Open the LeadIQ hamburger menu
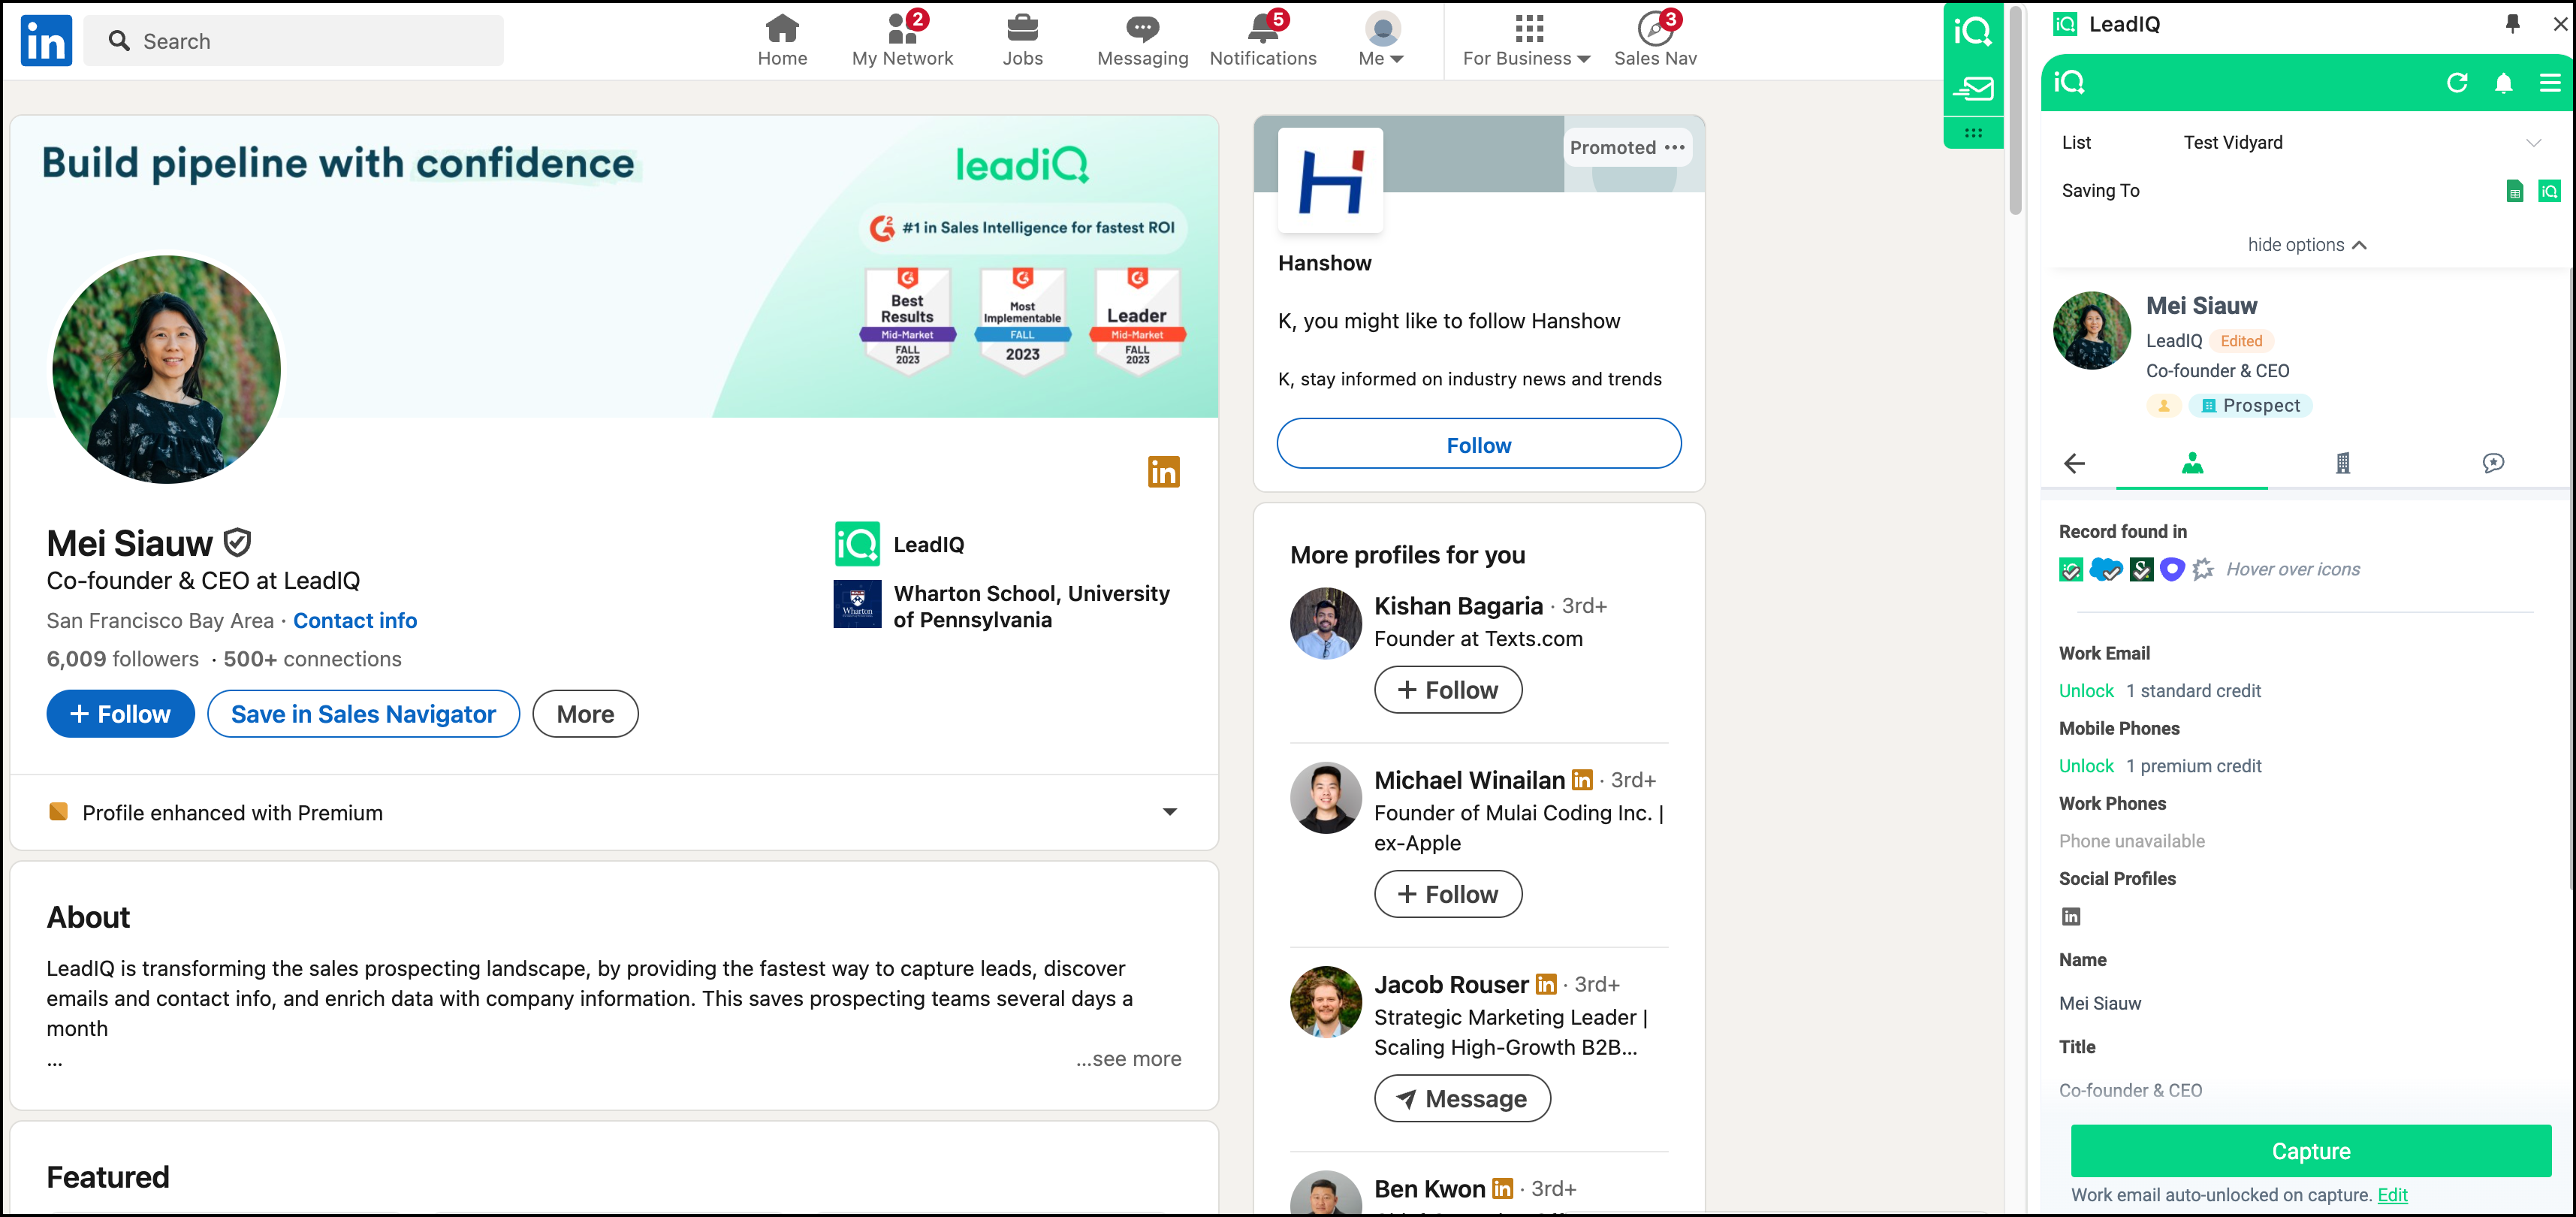This screenshot has width=2576, height=1217. 2549,83
